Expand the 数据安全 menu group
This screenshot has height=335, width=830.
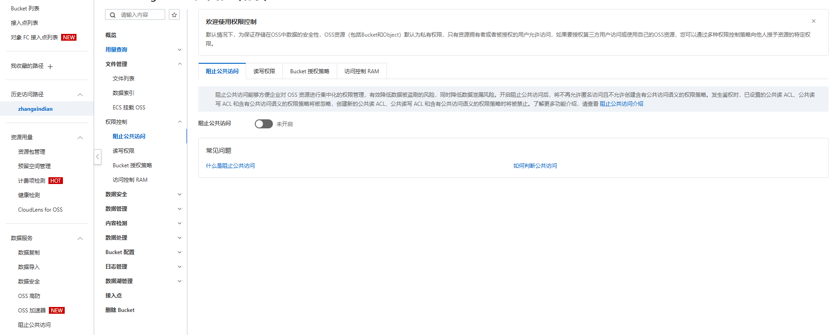point(180,194)
